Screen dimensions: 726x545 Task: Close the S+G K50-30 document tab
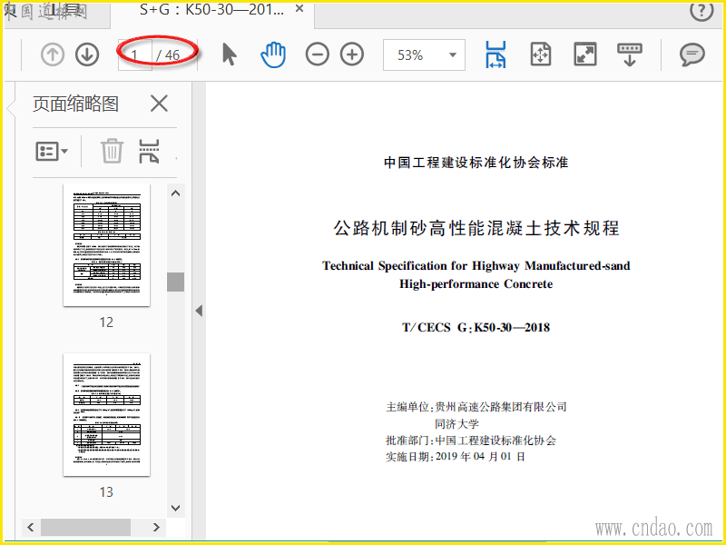(x=299, y=9)
